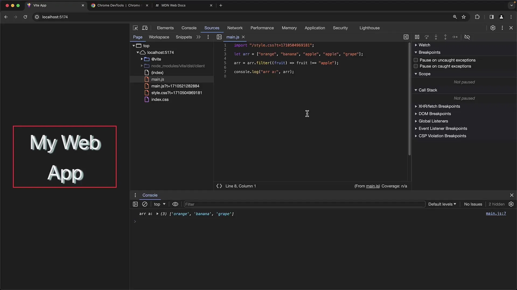Image resolution: width=517 pixels, height=290 pixels.
Task: Follow the main.js:7 source link
Action: [496, 214]
